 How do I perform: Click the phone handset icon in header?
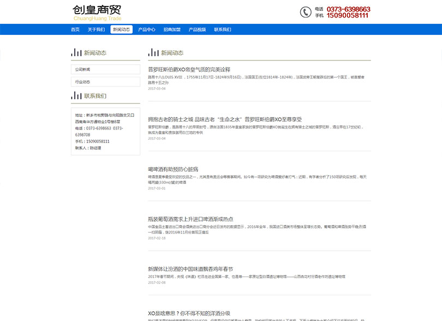click(305, 12)
